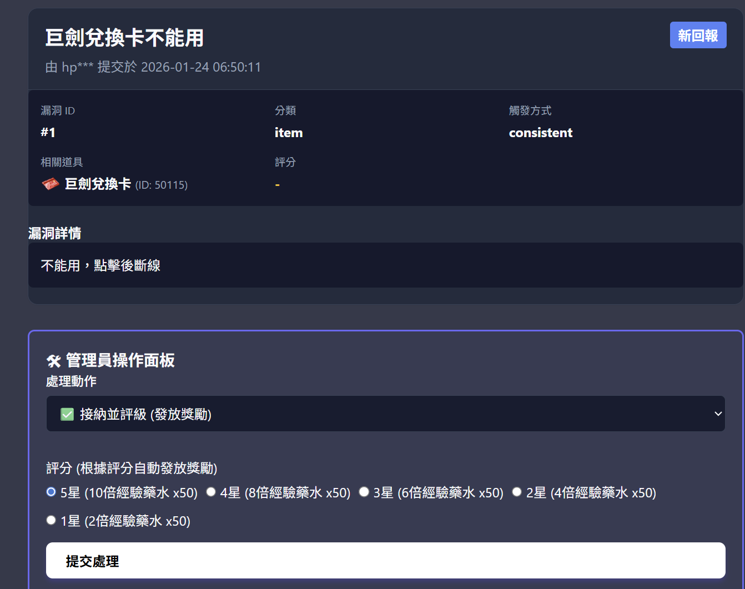The width and height of the screenshot is (745, 589).
Task: Click the 巨劍兌換卡 red ticket icon
Action: (x=51, y=184)
